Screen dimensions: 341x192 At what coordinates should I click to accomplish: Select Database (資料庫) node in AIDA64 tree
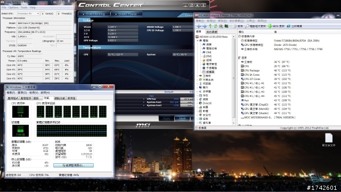pos(205,123)
